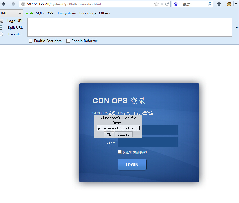Click the Execute play icon
The height and width of the screenshot is (203, 239).
tap(1, 34)
